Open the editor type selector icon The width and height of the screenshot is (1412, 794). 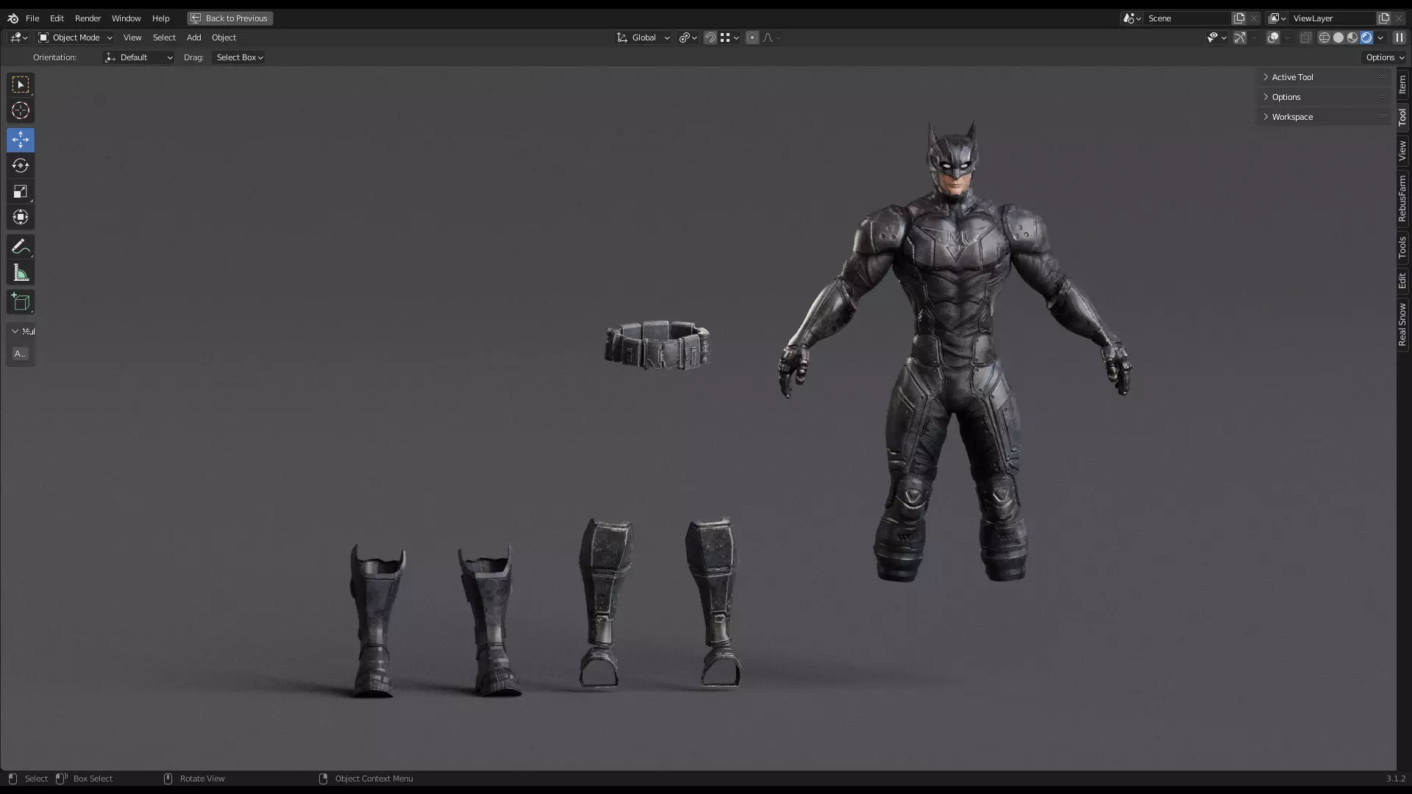coord(18,37)
